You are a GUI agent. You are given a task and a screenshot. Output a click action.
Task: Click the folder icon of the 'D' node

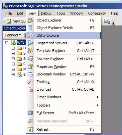[x=19, y=48]
